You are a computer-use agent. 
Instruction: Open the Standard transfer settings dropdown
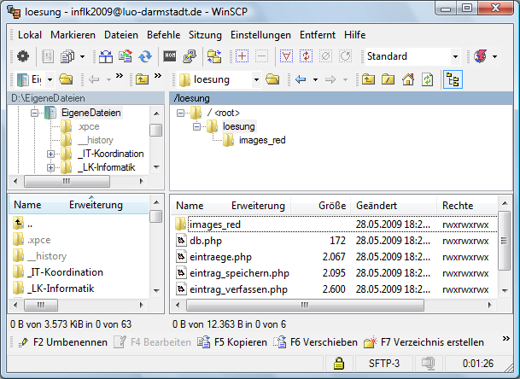pos(453,56)
